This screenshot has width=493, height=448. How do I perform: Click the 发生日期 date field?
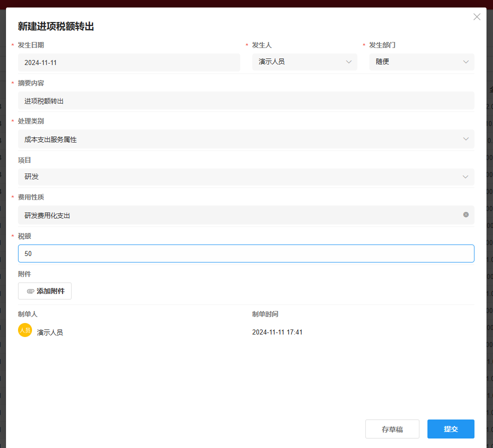point(129,62)
